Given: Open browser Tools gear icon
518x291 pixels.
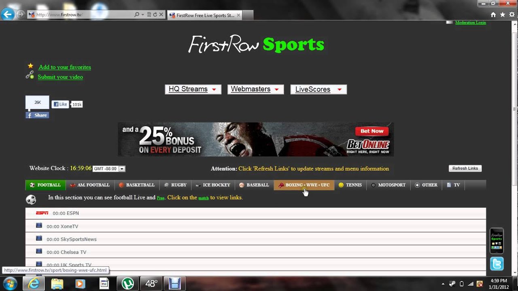Looking at the screenshot, I should click(512, 15).
